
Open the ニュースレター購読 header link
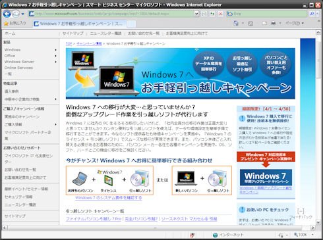(x=105, y=34)
